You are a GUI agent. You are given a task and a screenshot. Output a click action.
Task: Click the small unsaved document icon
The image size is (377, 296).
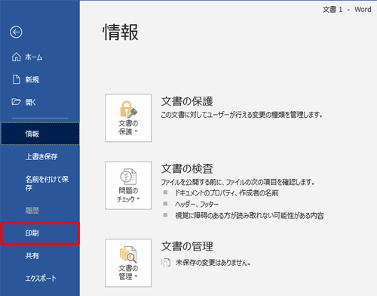[x=166, y=262]
